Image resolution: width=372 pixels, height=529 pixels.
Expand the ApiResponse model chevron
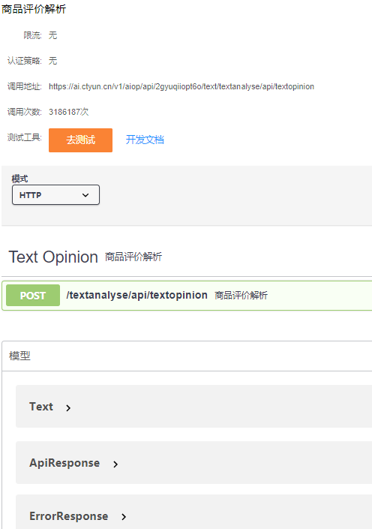point(115,464)
